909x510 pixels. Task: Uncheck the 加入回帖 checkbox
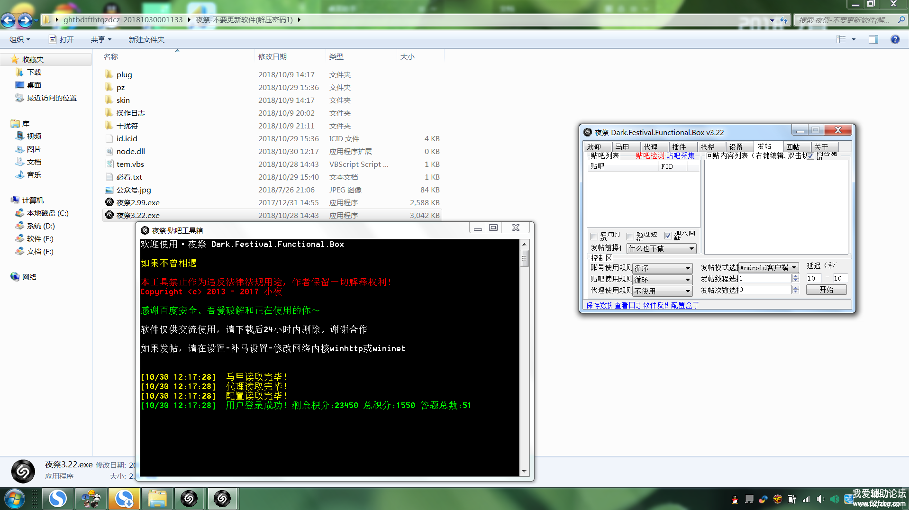point(668,236)
